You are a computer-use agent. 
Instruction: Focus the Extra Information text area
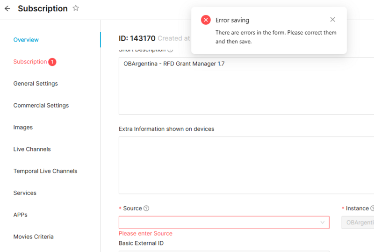tap(246, 165)
